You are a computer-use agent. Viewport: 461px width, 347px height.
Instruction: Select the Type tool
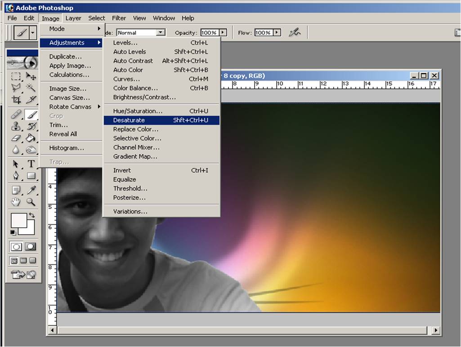pyautogui.click(x=31, y=164)
